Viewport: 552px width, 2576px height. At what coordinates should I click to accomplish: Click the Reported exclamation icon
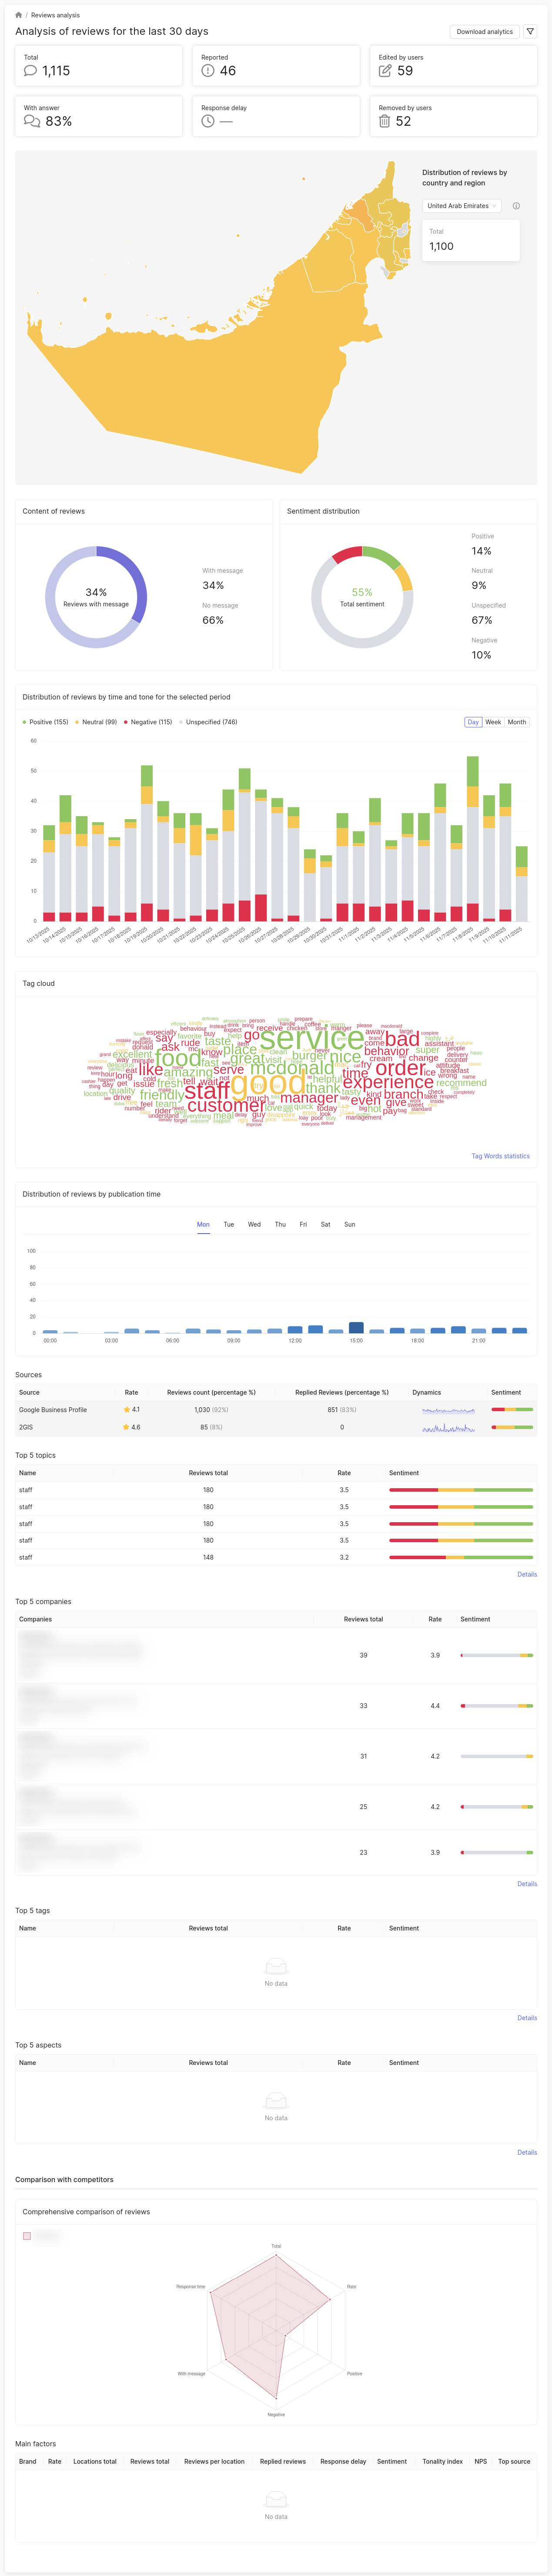pyautogui.click(x=208, y=71)
